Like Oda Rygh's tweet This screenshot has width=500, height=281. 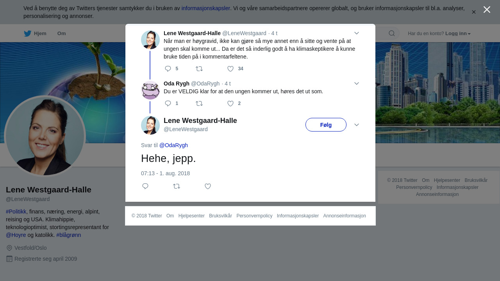click(x=230, y=103)
